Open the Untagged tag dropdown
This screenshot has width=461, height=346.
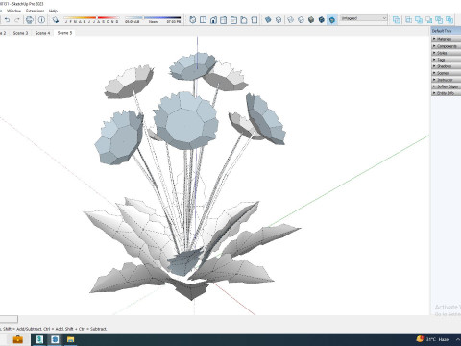364,18
